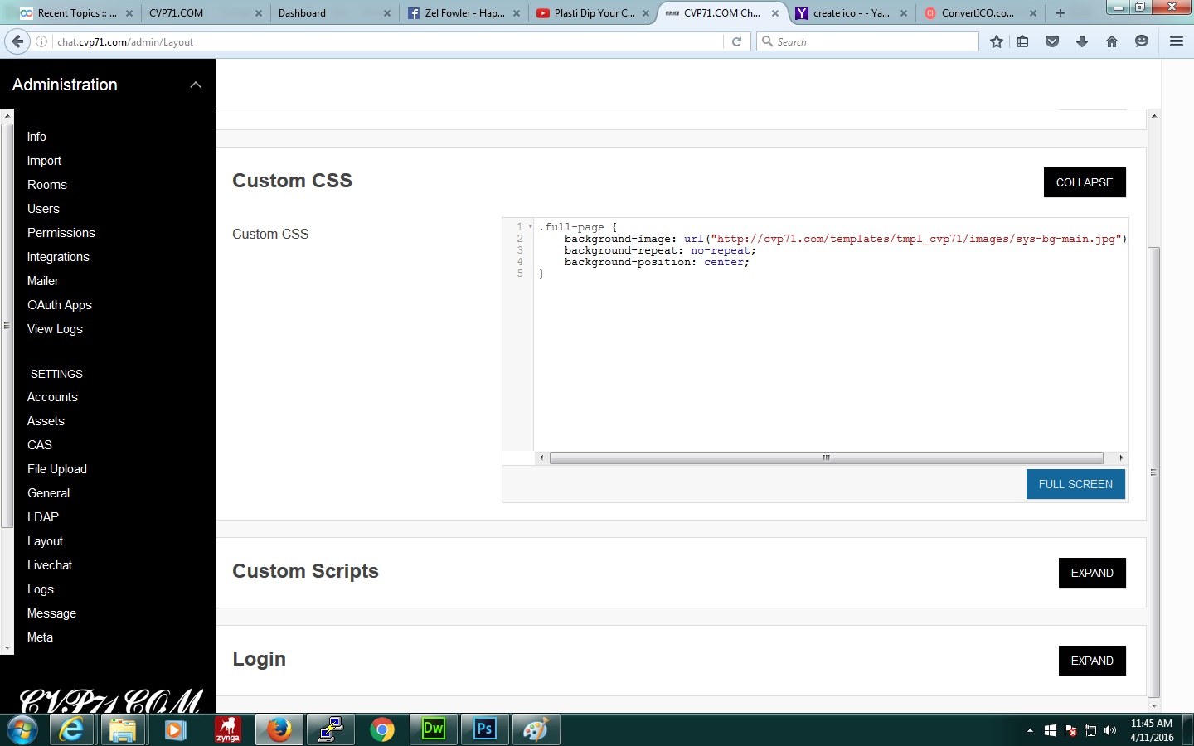Open the Firefox hamburger menu
Viewport: 1194px width, 746px height.
[1176, 41]
